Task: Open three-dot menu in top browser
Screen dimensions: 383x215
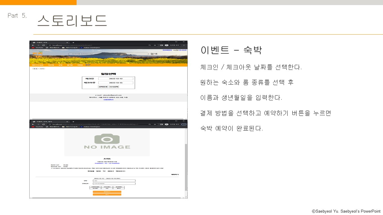Action: pos(184,45)
